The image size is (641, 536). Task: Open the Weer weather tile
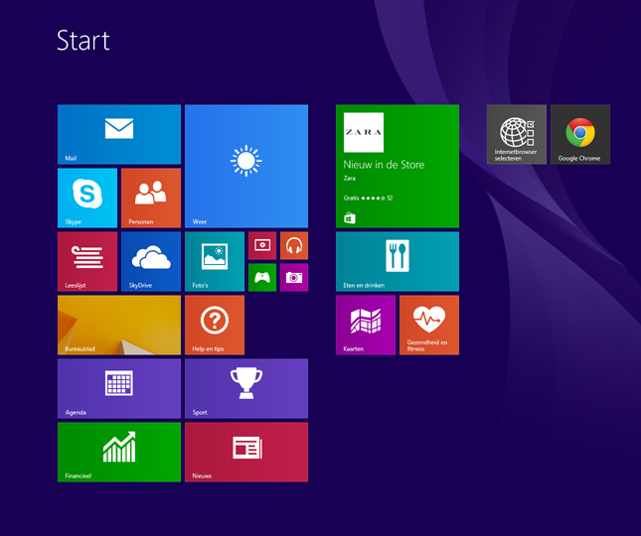246,166
